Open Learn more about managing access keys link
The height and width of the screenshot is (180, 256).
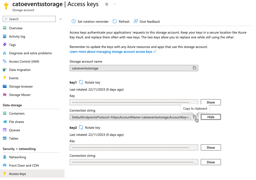click(x=111, y=52)
